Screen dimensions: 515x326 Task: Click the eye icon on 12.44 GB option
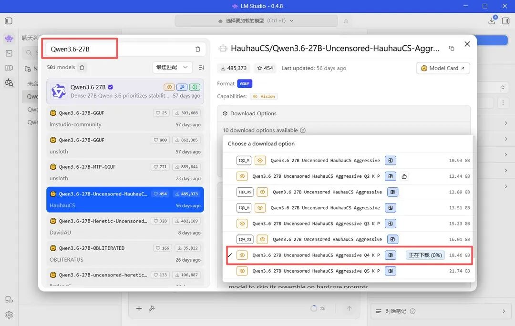tap(242, 176)
